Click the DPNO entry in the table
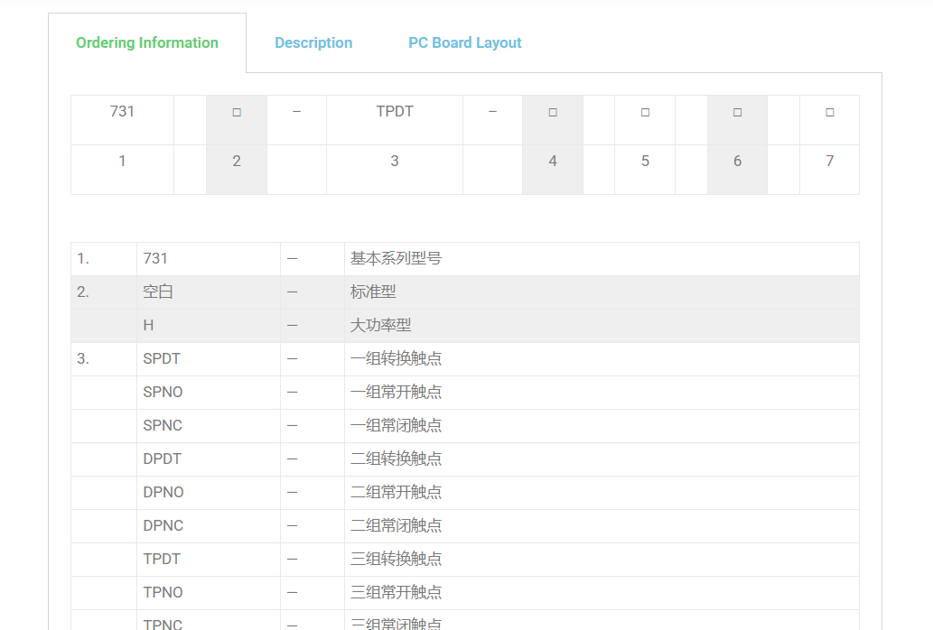This screenshot has width=933, height=630. coord(163,492)
